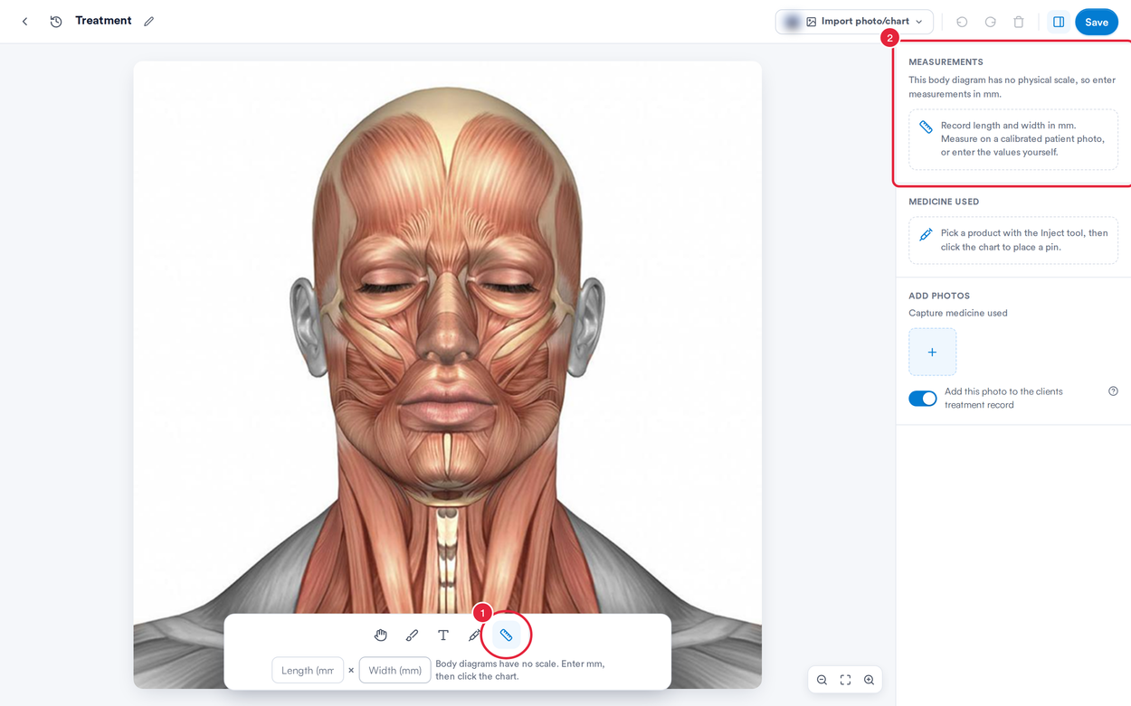Screen dimensions: 1131x706
Task: Fit the chart to screen
Action: click(845, 680)
